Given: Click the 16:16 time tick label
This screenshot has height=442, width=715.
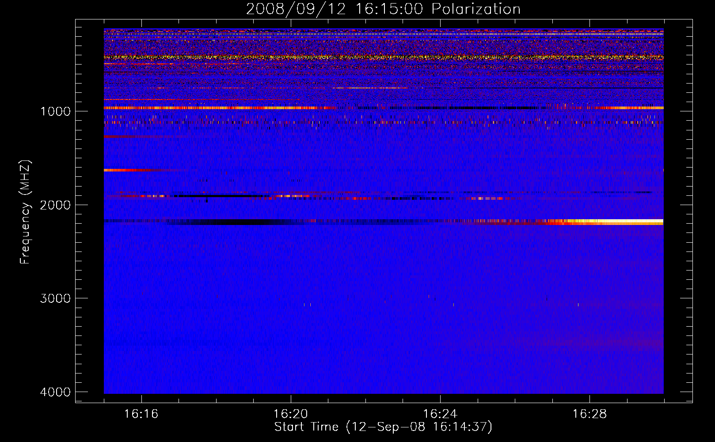Looking at the screenshot, I should pos(141,414).
